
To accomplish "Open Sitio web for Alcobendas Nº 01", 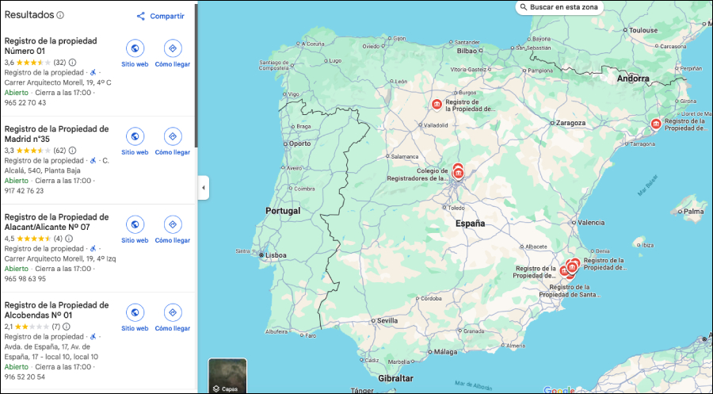I will (x=135, y=318).
